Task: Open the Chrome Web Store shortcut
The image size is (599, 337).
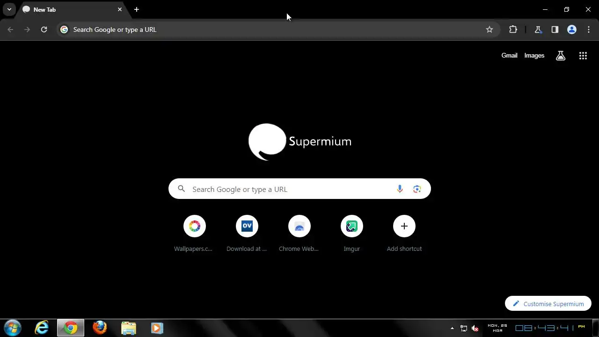Action: click(299, 234)
